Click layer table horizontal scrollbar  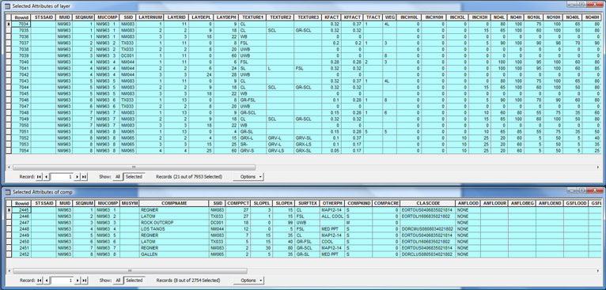click(x=134, y=168)
